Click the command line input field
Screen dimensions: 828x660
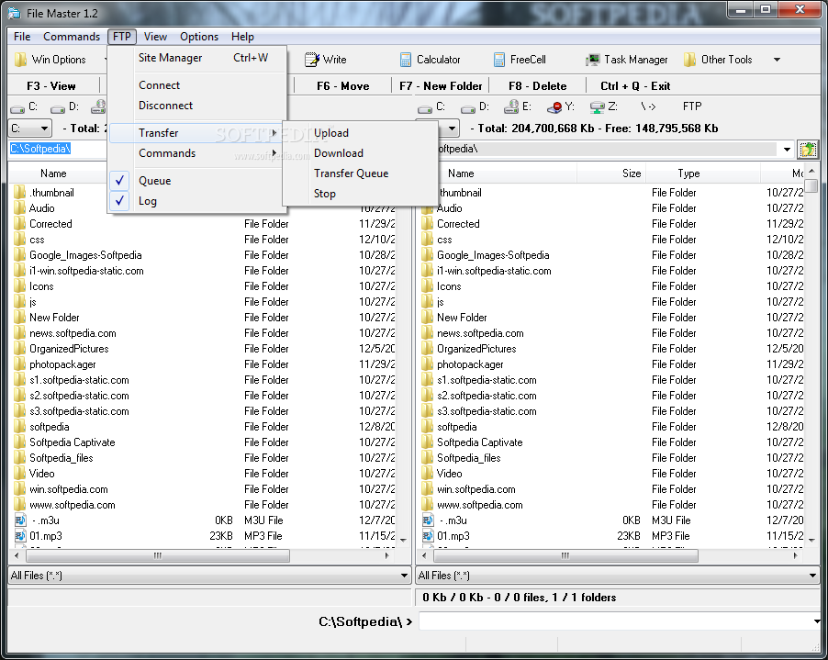pos(615,621)
